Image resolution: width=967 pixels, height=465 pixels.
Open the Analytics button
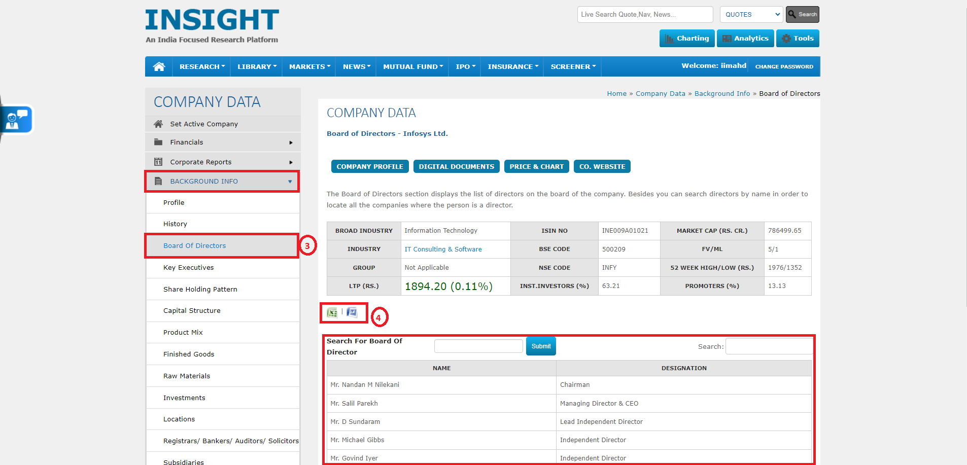(x=745, y=39)
